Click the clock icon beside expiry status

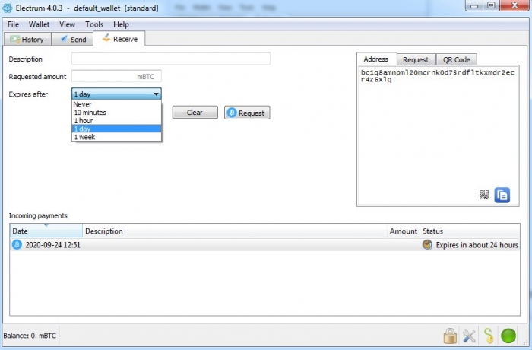(x=427, y=245)
